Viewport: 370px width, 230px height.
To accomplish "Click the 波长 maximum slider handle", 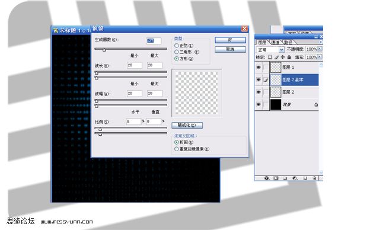I will pyautogui.click(x=97, y=78).
